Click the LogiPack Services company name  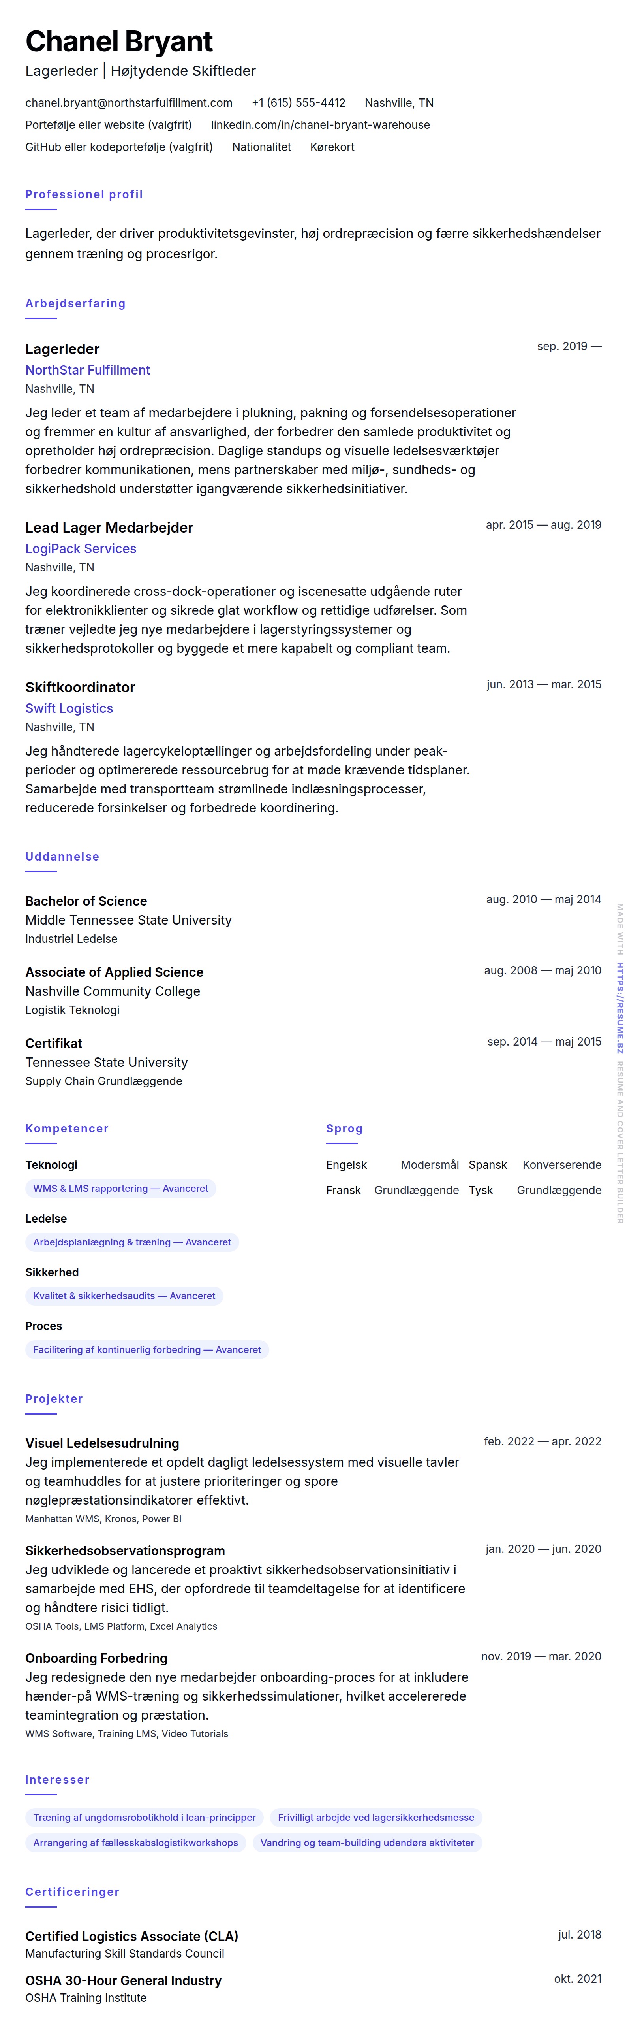[x=80, y=549]
